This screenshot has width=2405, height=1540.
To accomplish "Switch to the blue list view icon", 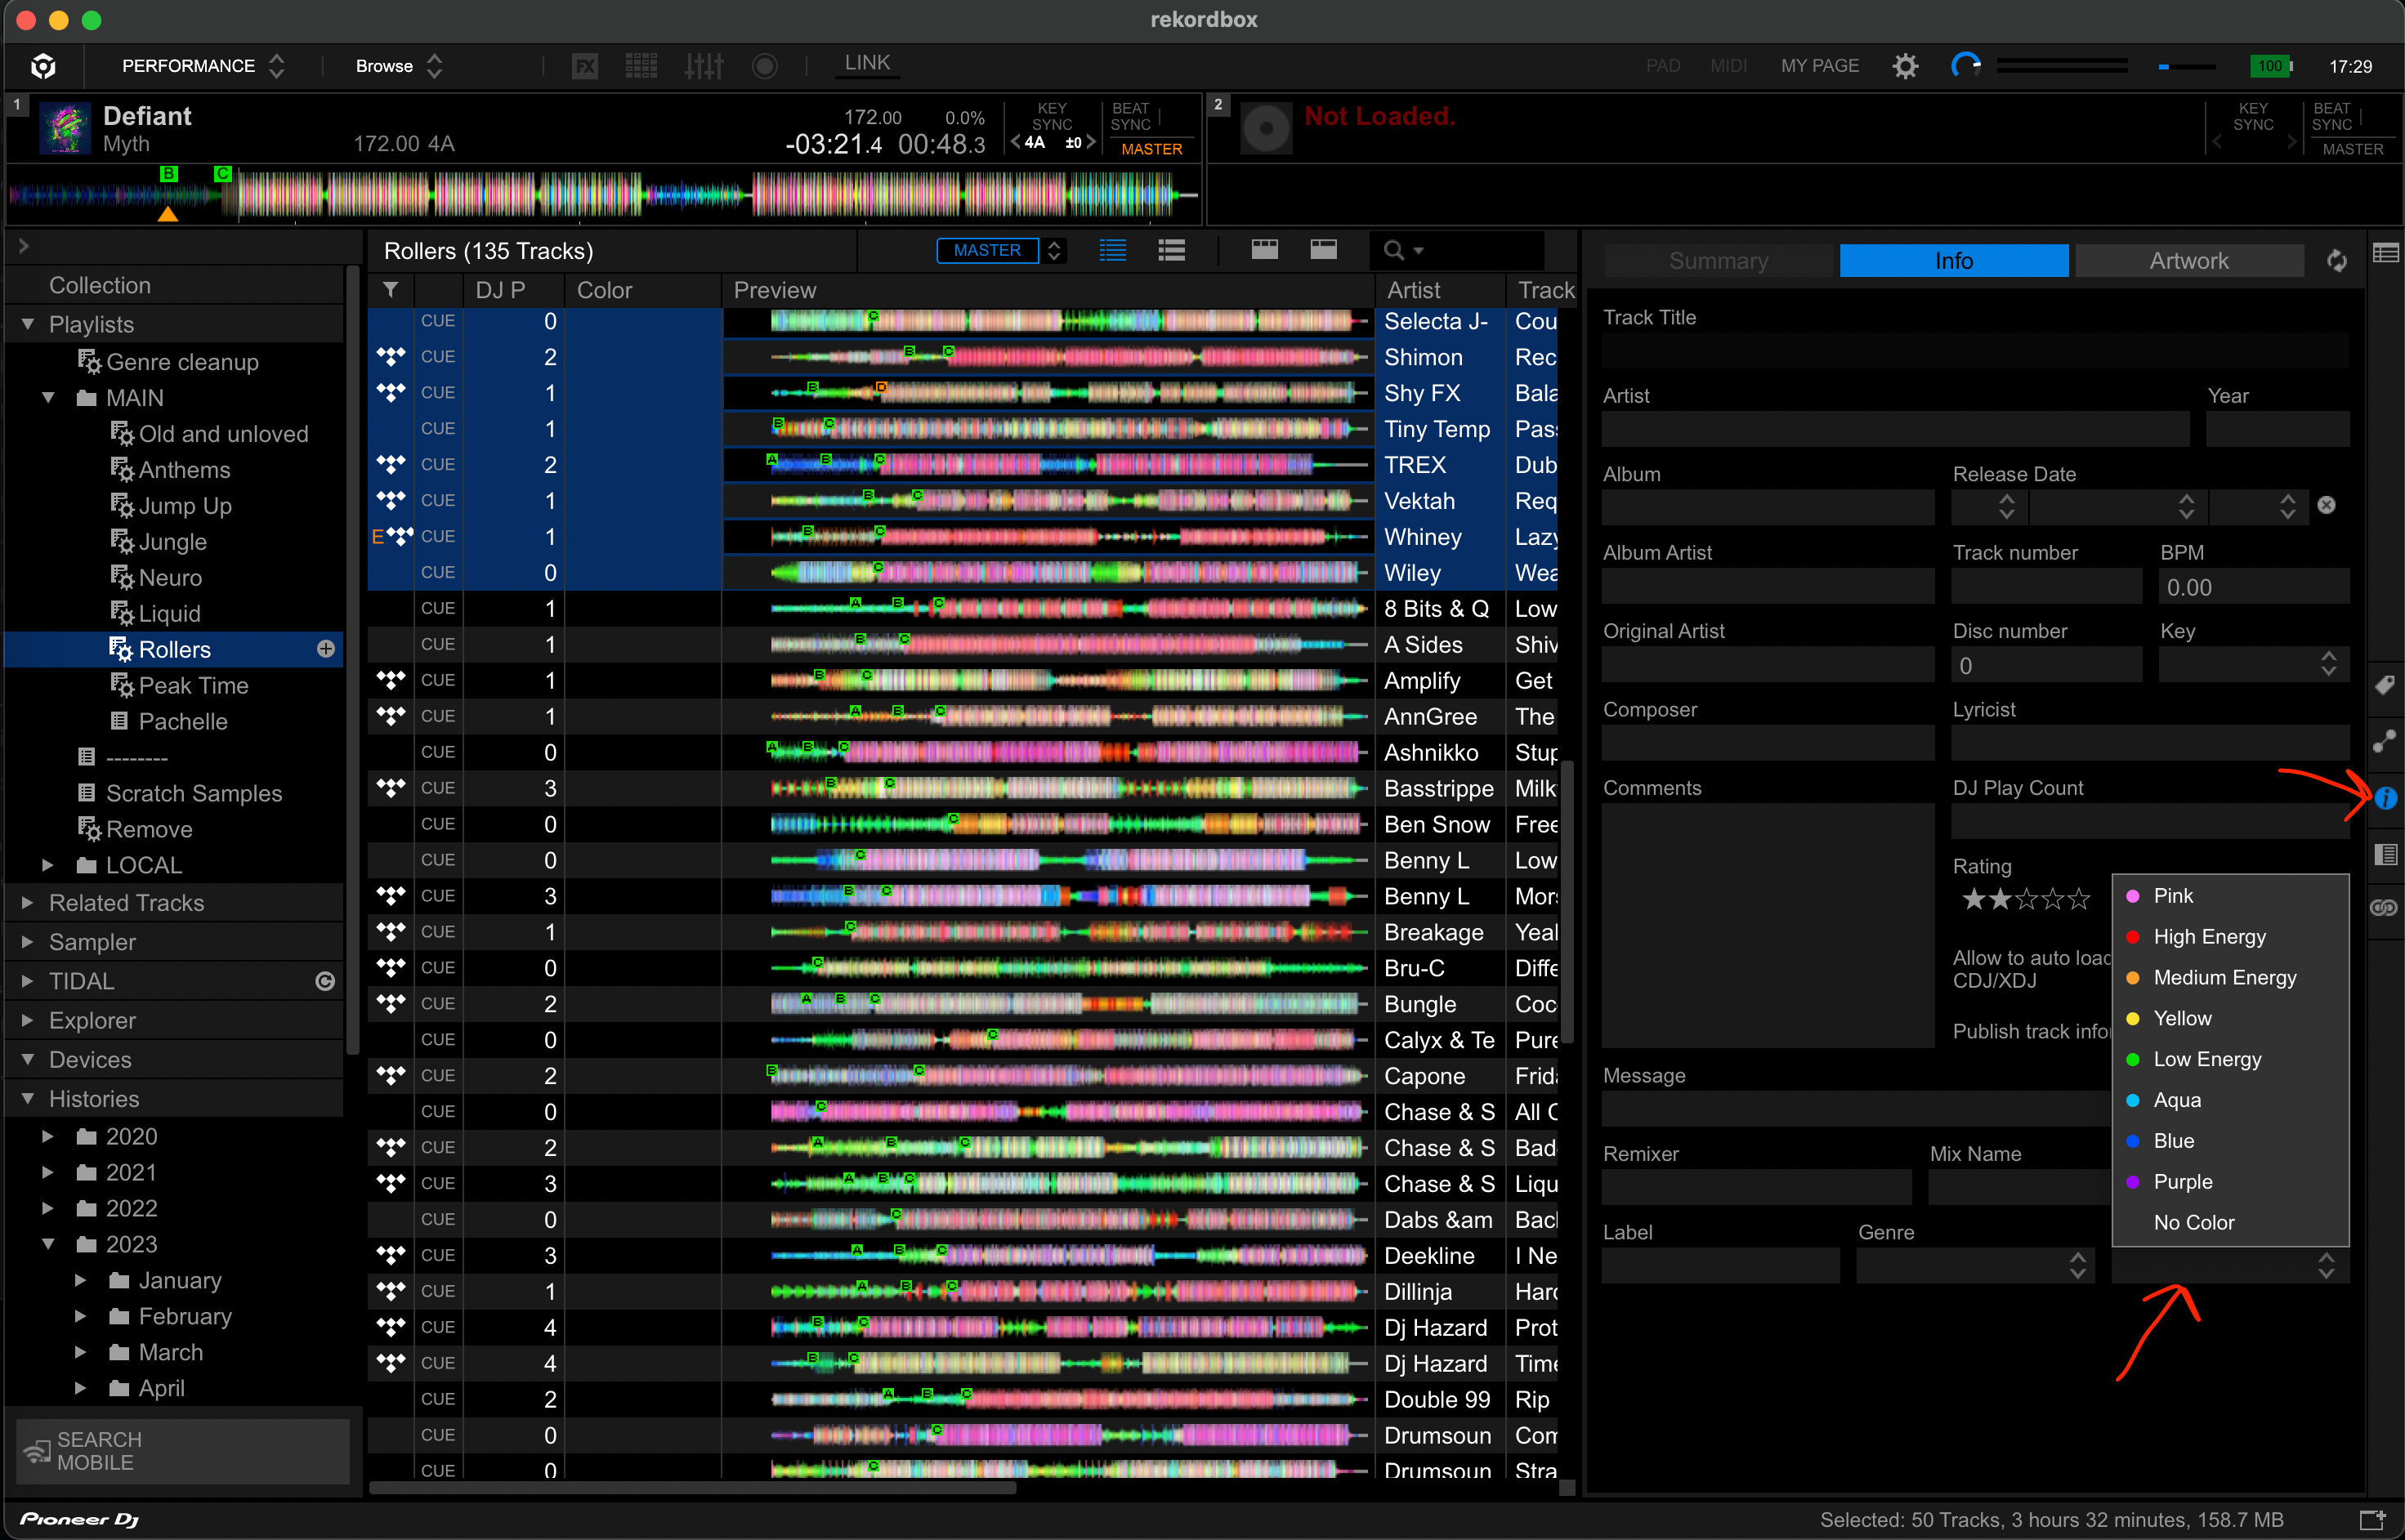I will (x=1112, y=250).
